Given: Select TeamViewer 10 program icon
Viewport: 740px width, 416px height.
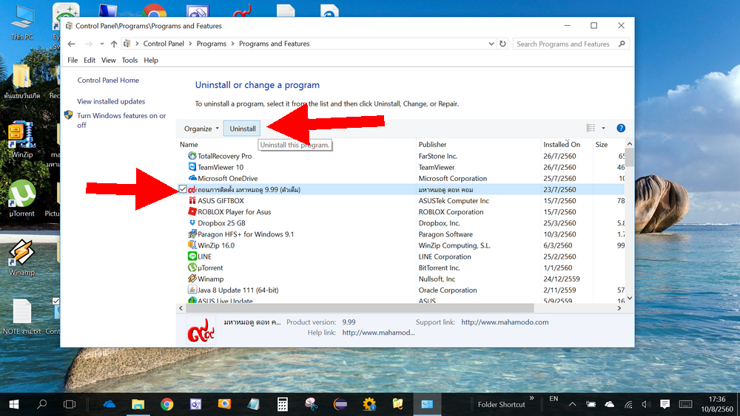Looking at the screenshot, I should point(192,167).
